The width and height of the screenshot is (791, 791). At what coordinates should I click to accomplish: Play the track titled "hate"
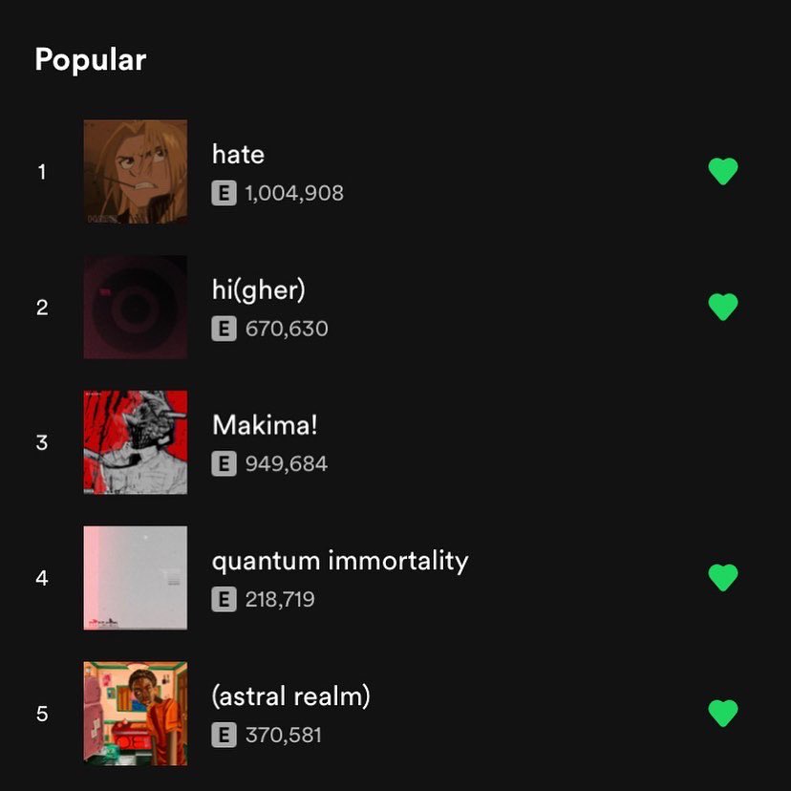click(238, 154)
